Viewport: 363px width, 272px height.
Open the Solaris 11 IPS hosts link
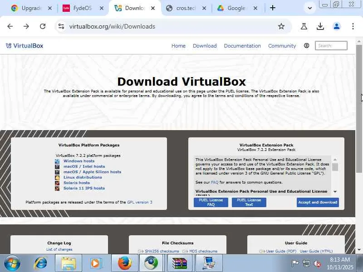coord(84,188)
